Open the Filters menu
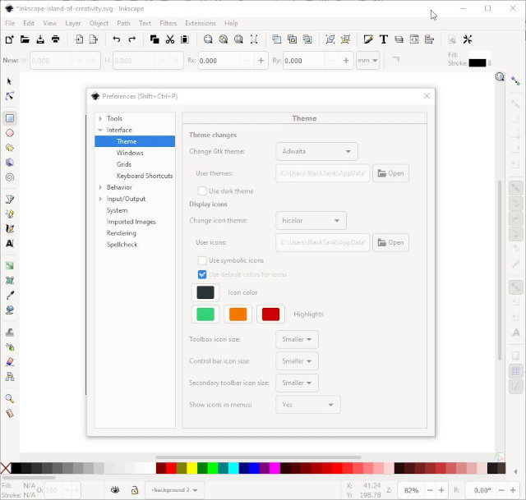The image size is (526, 500). pos(168,24)
